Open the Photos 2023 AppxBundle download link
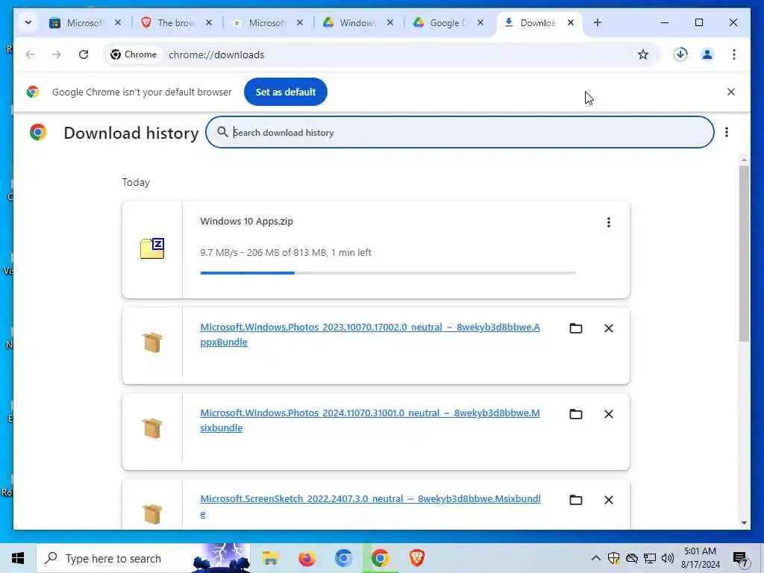Screen dimensions: 764x573 [x=370, y=334]
